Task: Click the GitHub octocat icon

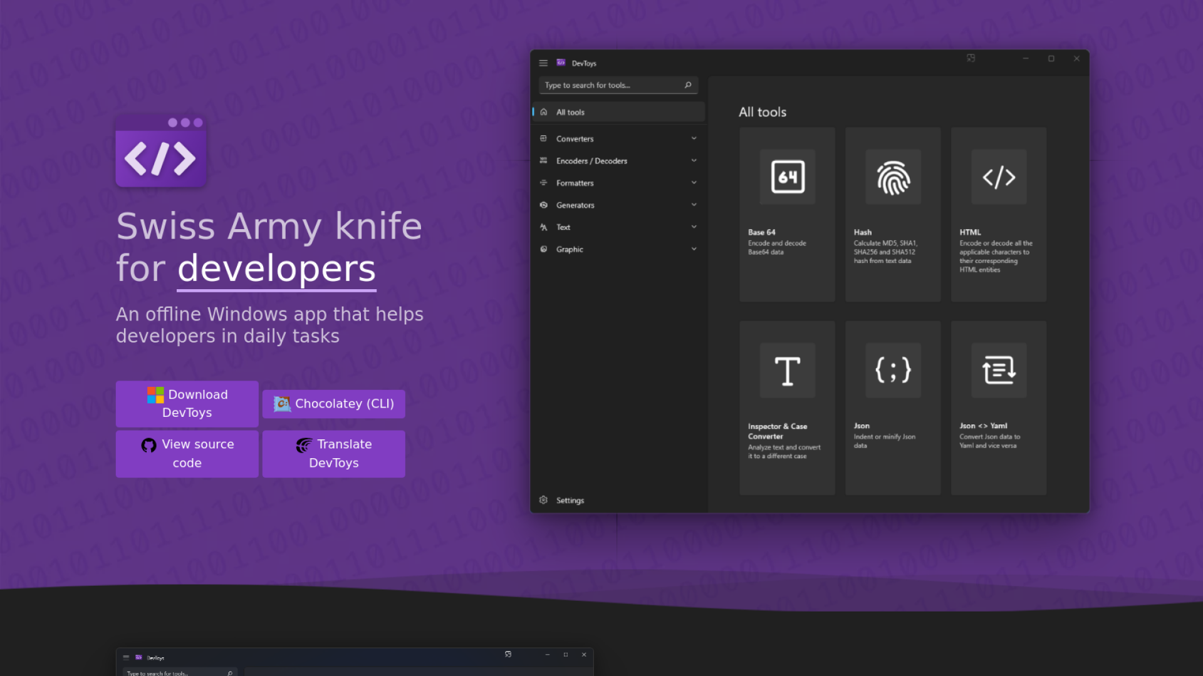Action: pyautogui.click(x=148, y=445)
